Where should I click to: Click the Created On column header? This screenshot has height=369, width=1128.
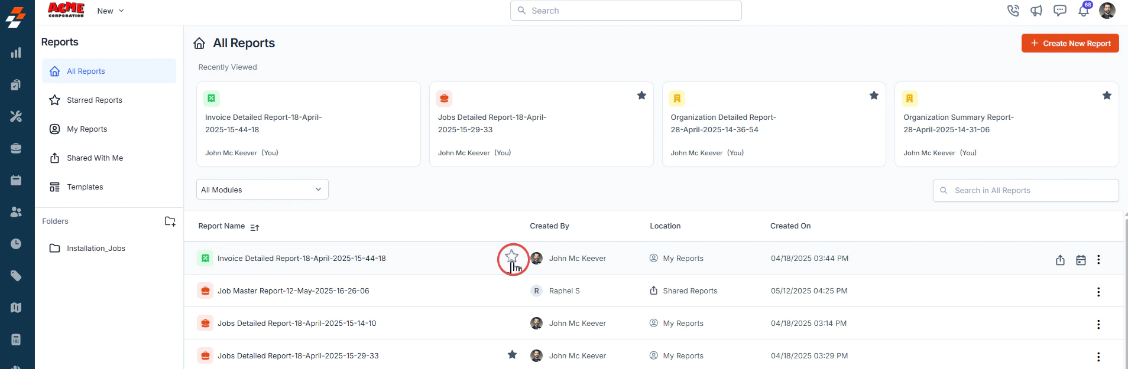click(x=790, y=226)
